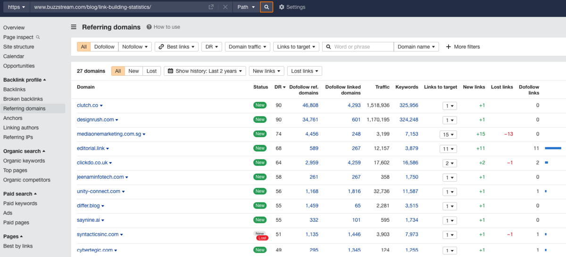The image size is (566, 257).
Task: Select the Dofollow filter toggle
Action: tap(104, 47)
